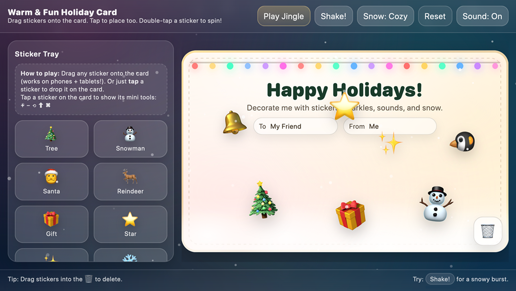Screen dimensions: 516x291
Task: Click the sparkles sticker on the card
Action: tap(390, 143)
